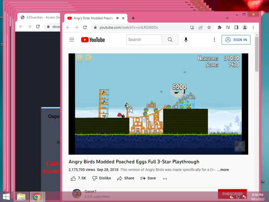269x202 pixels.
Task: Start voice search with the microphone icon
Action: 186,40
